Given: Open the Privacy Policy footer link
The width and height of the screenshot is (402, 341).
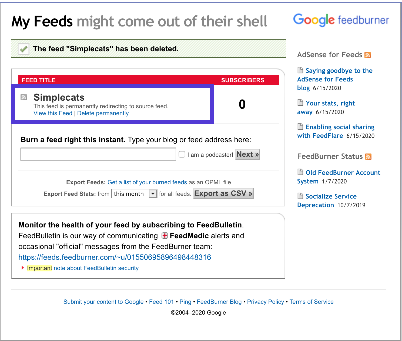Looking at the screenshot, I should pyautogui.click(x=266, y=302).
